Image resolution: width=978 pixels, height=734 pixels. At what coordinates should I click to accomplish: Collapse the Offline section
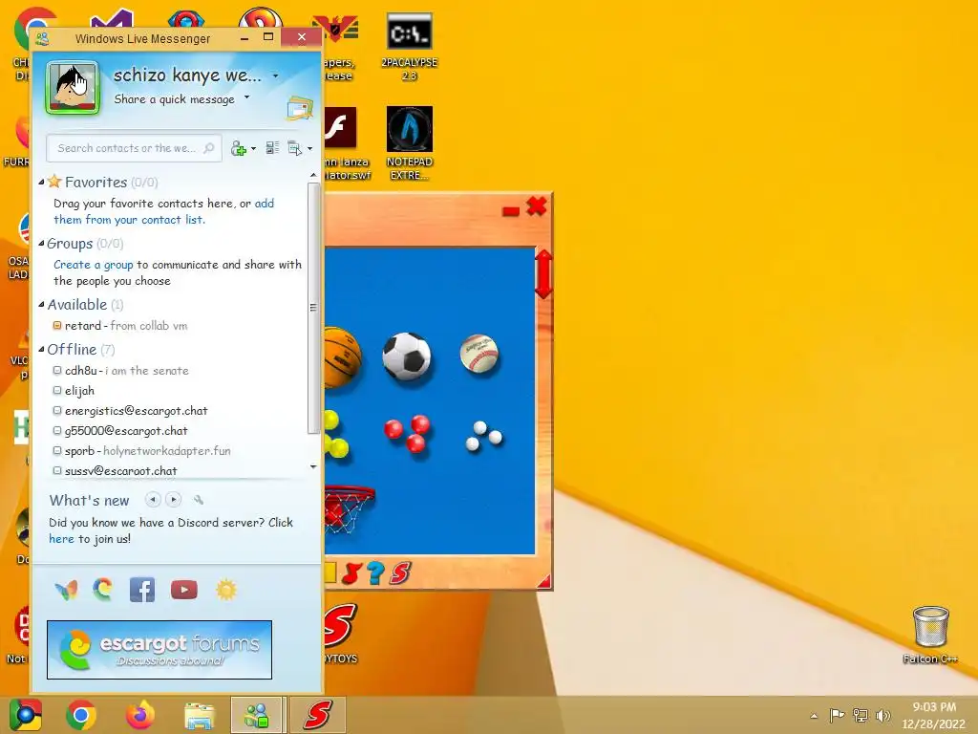[41, 350]
